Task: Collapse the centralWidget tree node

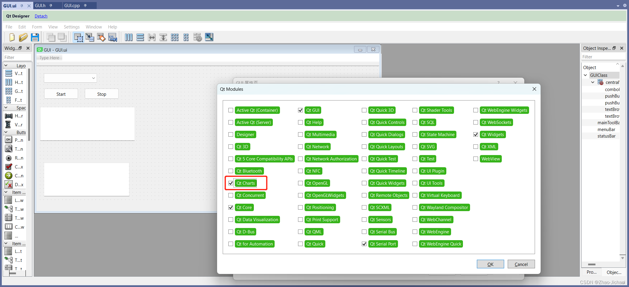Action: [593, 82]
